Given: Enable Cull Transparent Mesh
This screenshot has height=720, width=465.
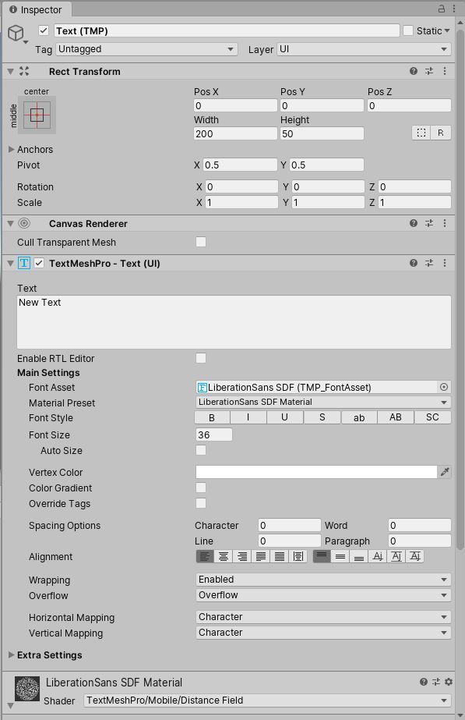Looking at the screenshot, I should tap(201, 242).
